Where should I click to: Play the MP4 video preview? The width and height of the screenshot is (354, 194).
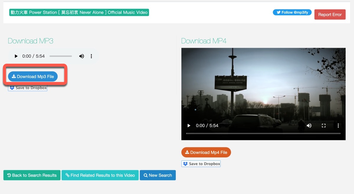pyautogui.click(x=189, y=126)
